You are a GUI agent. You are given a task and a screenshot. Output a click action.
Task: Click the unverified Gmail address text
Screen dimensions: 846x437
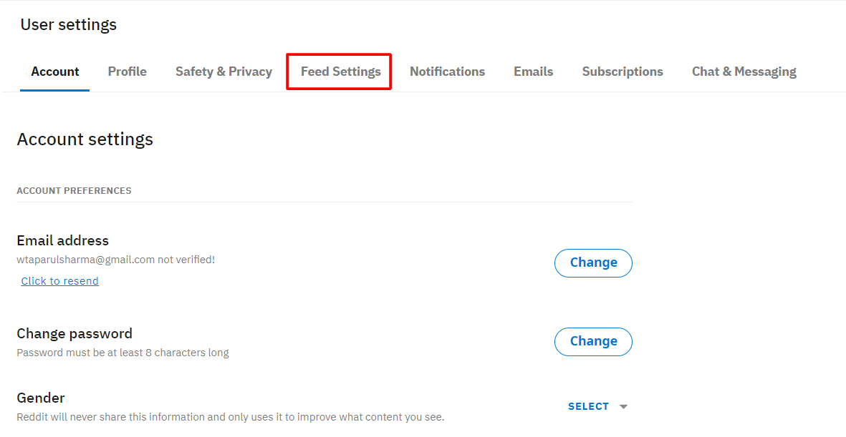point(86,260)
